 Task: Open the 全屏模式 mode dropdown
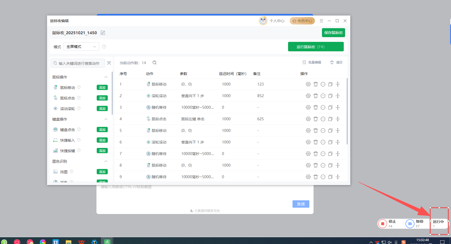coord(81,47)
